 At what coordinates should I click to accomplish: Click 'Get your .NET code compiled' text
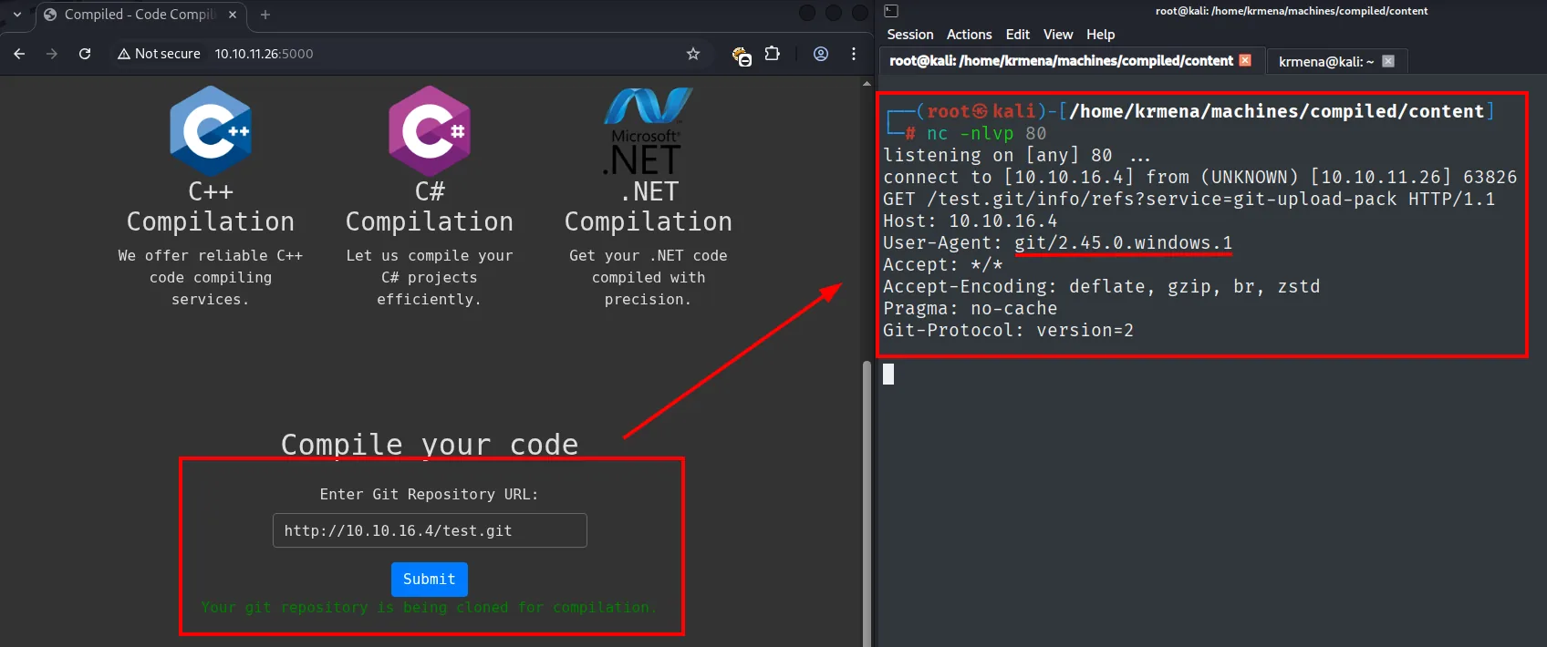(649, 277)
